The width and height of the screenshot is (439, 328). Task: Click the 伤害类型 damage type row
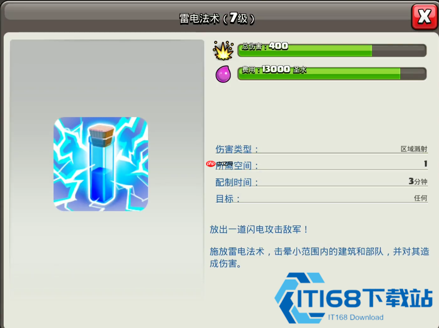pos(322,149)
